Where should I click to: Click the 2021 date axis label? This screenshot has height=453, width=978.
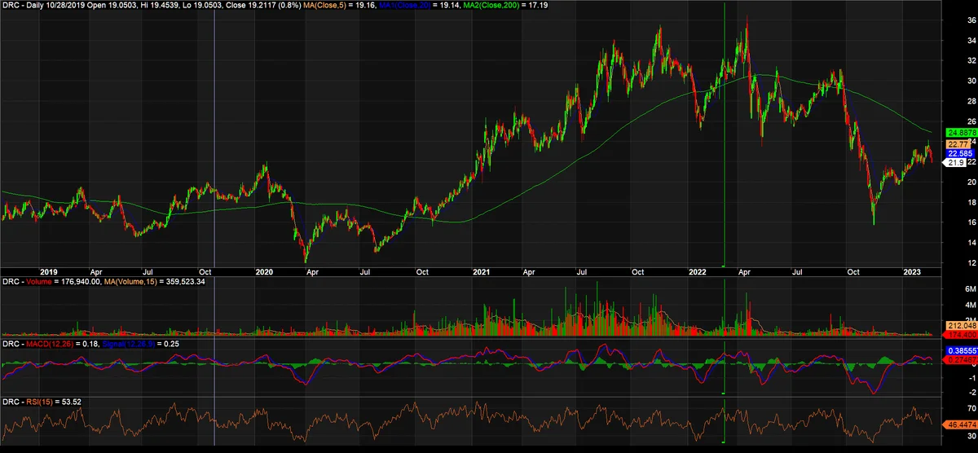tap(482, 272)
